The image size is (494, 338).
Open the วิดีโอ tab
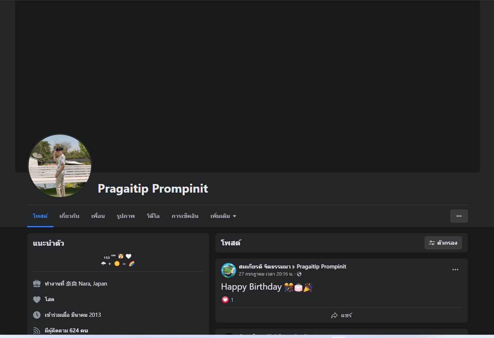[x=153, y=216]
